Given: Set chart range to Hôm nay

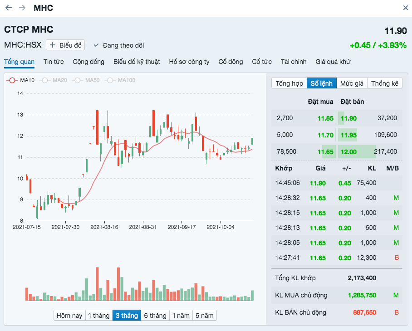Looking at the screenshot, I should tap(69, 315).
